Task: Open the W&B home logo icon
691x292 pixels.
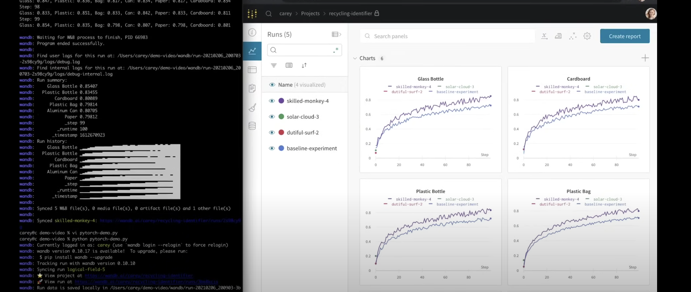Action: point(252,14)
